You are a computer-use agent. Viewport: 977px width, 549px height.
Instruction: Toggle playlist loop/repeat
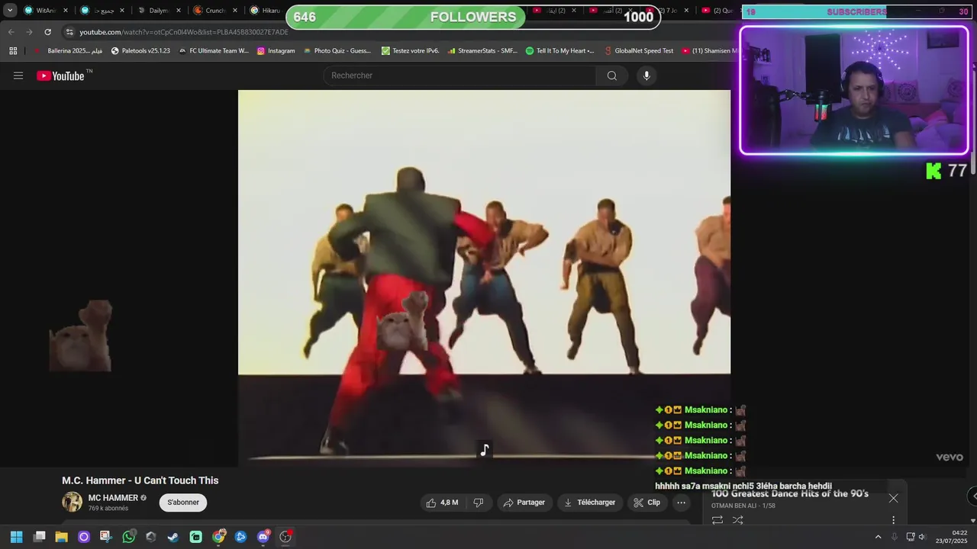pos(717,520)
